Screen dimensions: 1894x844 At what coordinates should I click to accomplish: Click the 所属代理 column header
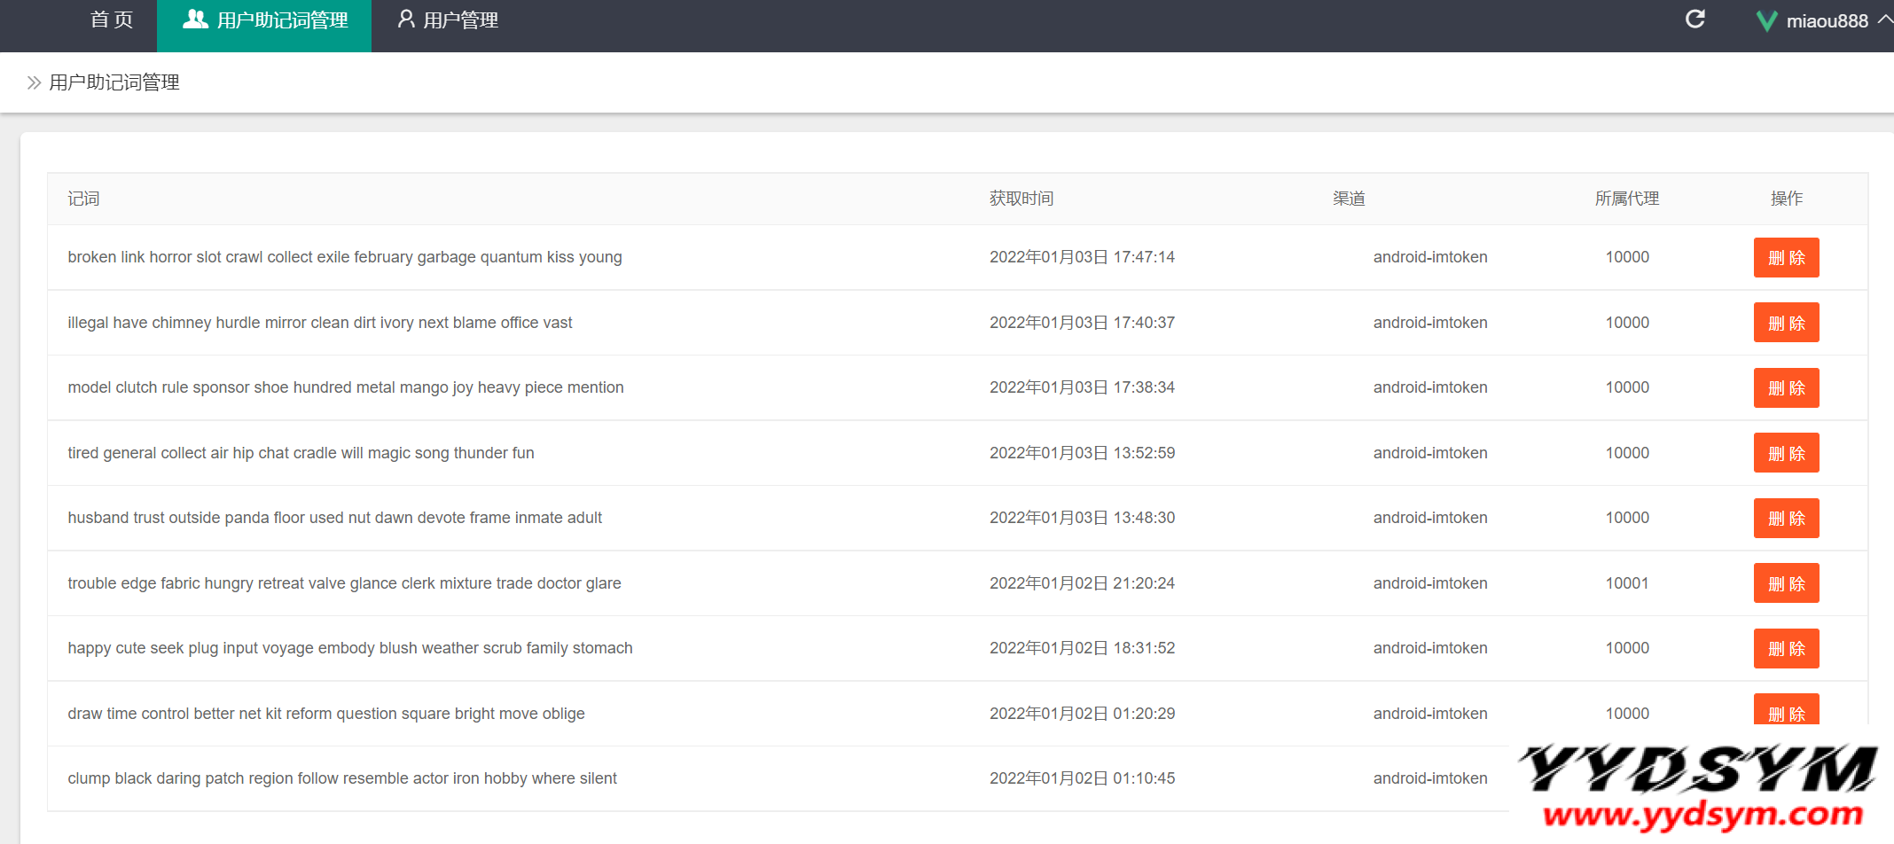tap(1626, 199)
